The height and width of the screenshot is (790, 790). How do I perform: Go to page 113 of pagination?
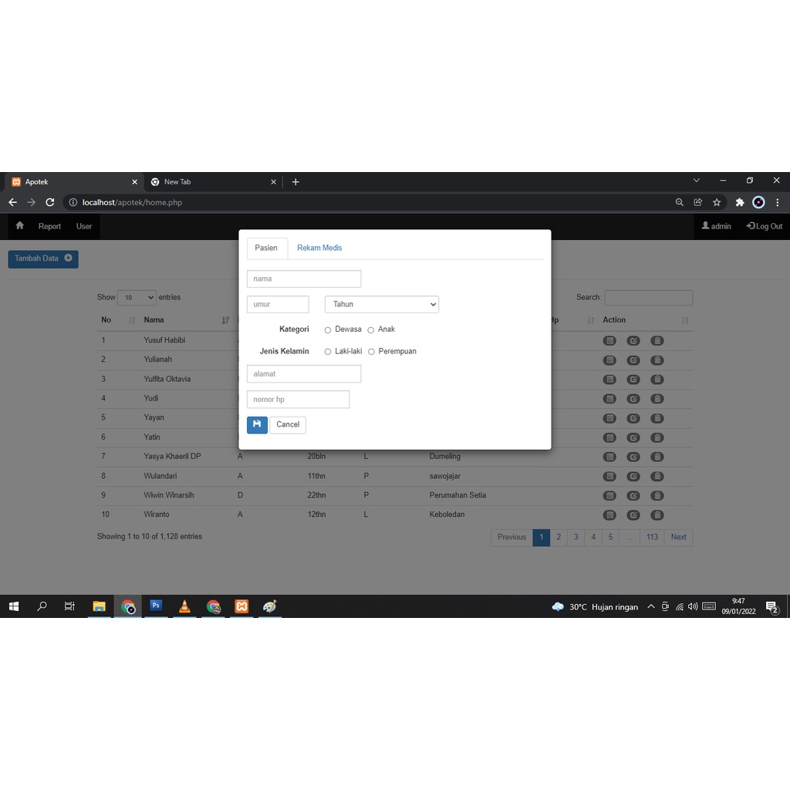coord(652,537)
